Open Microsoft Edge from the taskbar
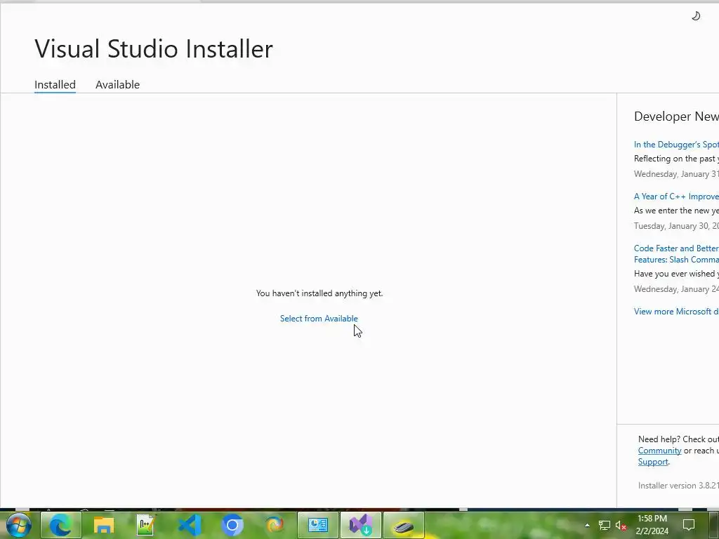Viewport: 719px width, 539px height. pos(61,525)
